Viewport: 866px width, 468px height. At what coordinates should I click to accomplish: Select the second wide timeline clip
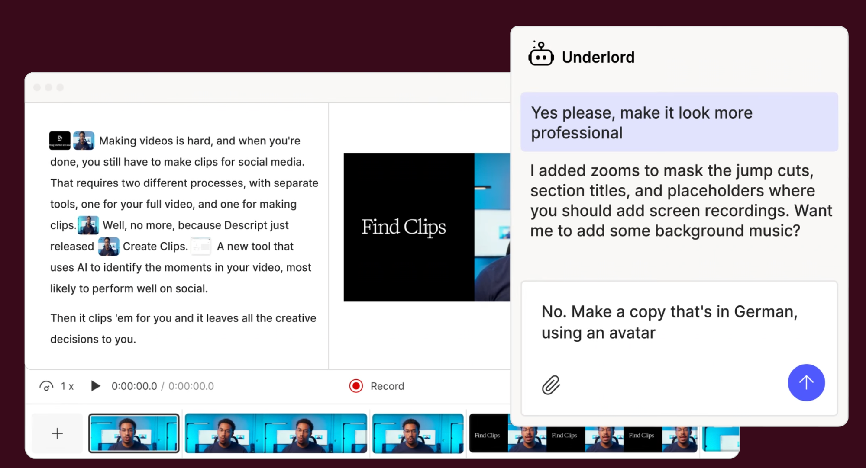(275, 433)
